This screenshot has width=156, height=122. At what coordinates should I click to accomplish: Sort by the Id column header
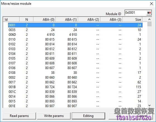click(11, 20)
